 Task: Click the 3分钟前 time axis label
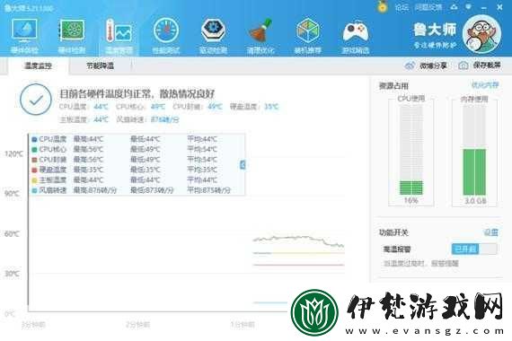[x=33, y=325]
